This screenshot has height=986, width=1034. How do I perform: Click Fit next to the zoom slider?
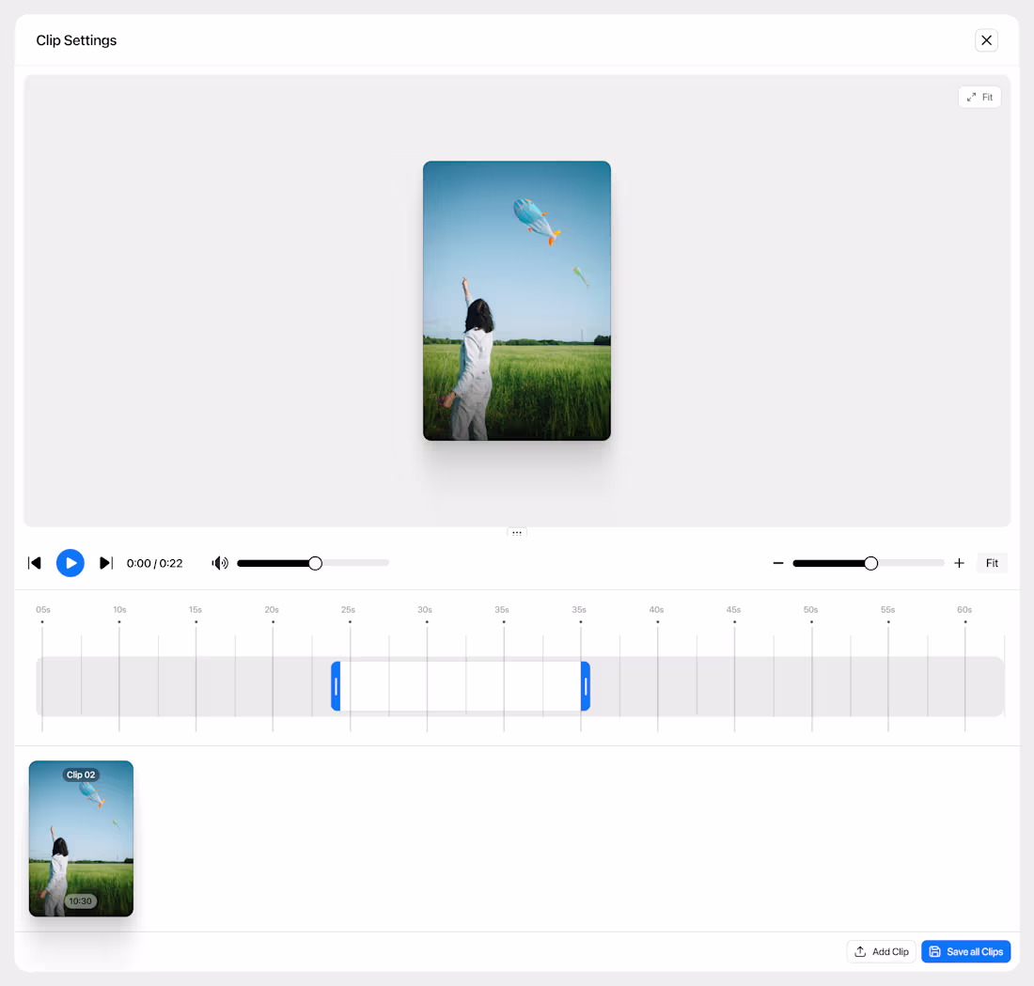[x=992, y=563]
